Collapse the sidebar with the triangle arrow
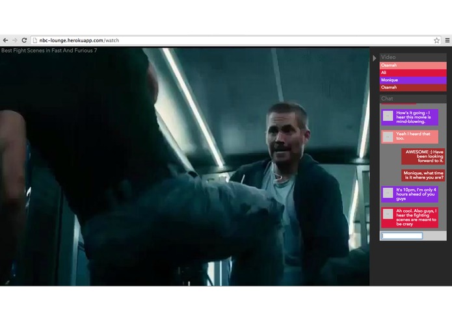Screen dimensions: 452x321 [374, 58]
